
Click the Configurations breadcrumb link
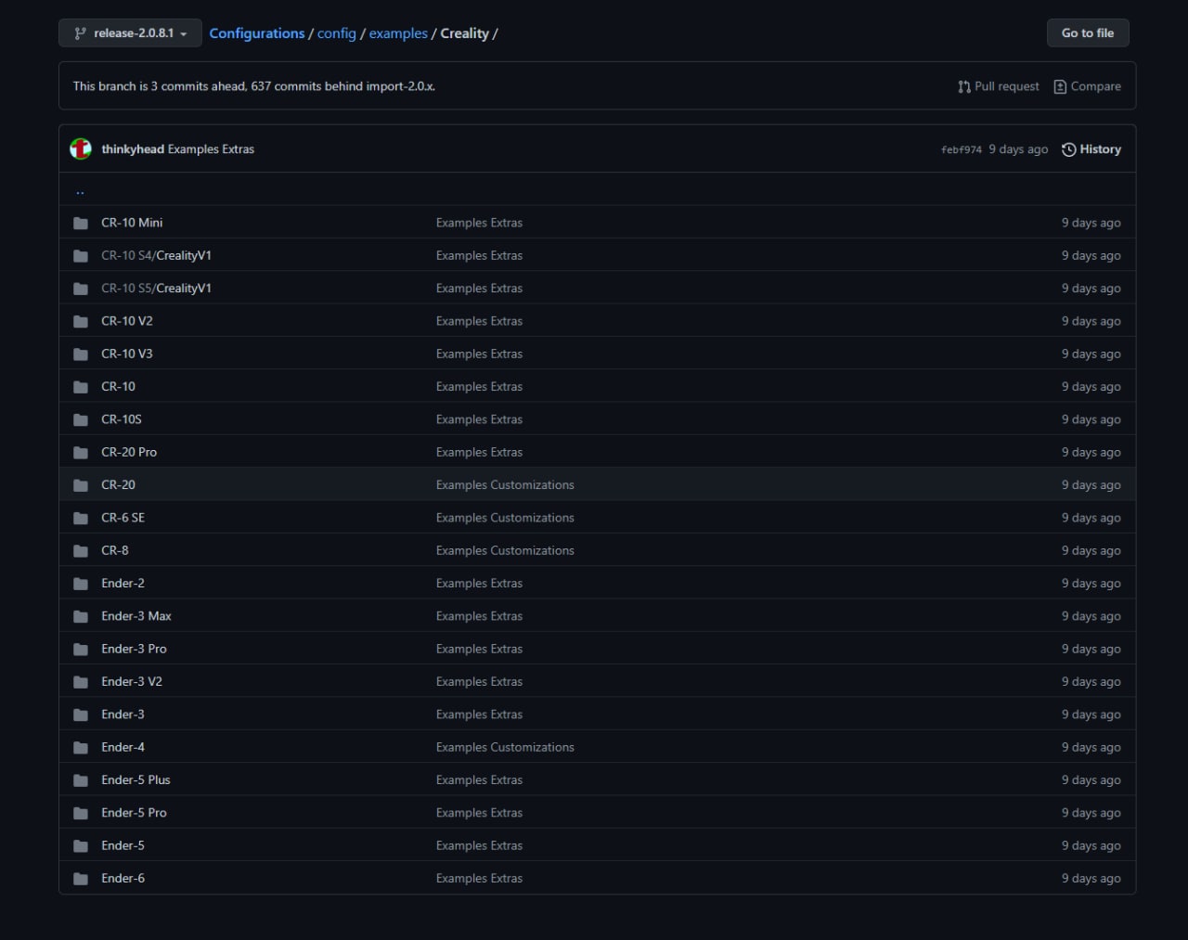tap(257, 33)
